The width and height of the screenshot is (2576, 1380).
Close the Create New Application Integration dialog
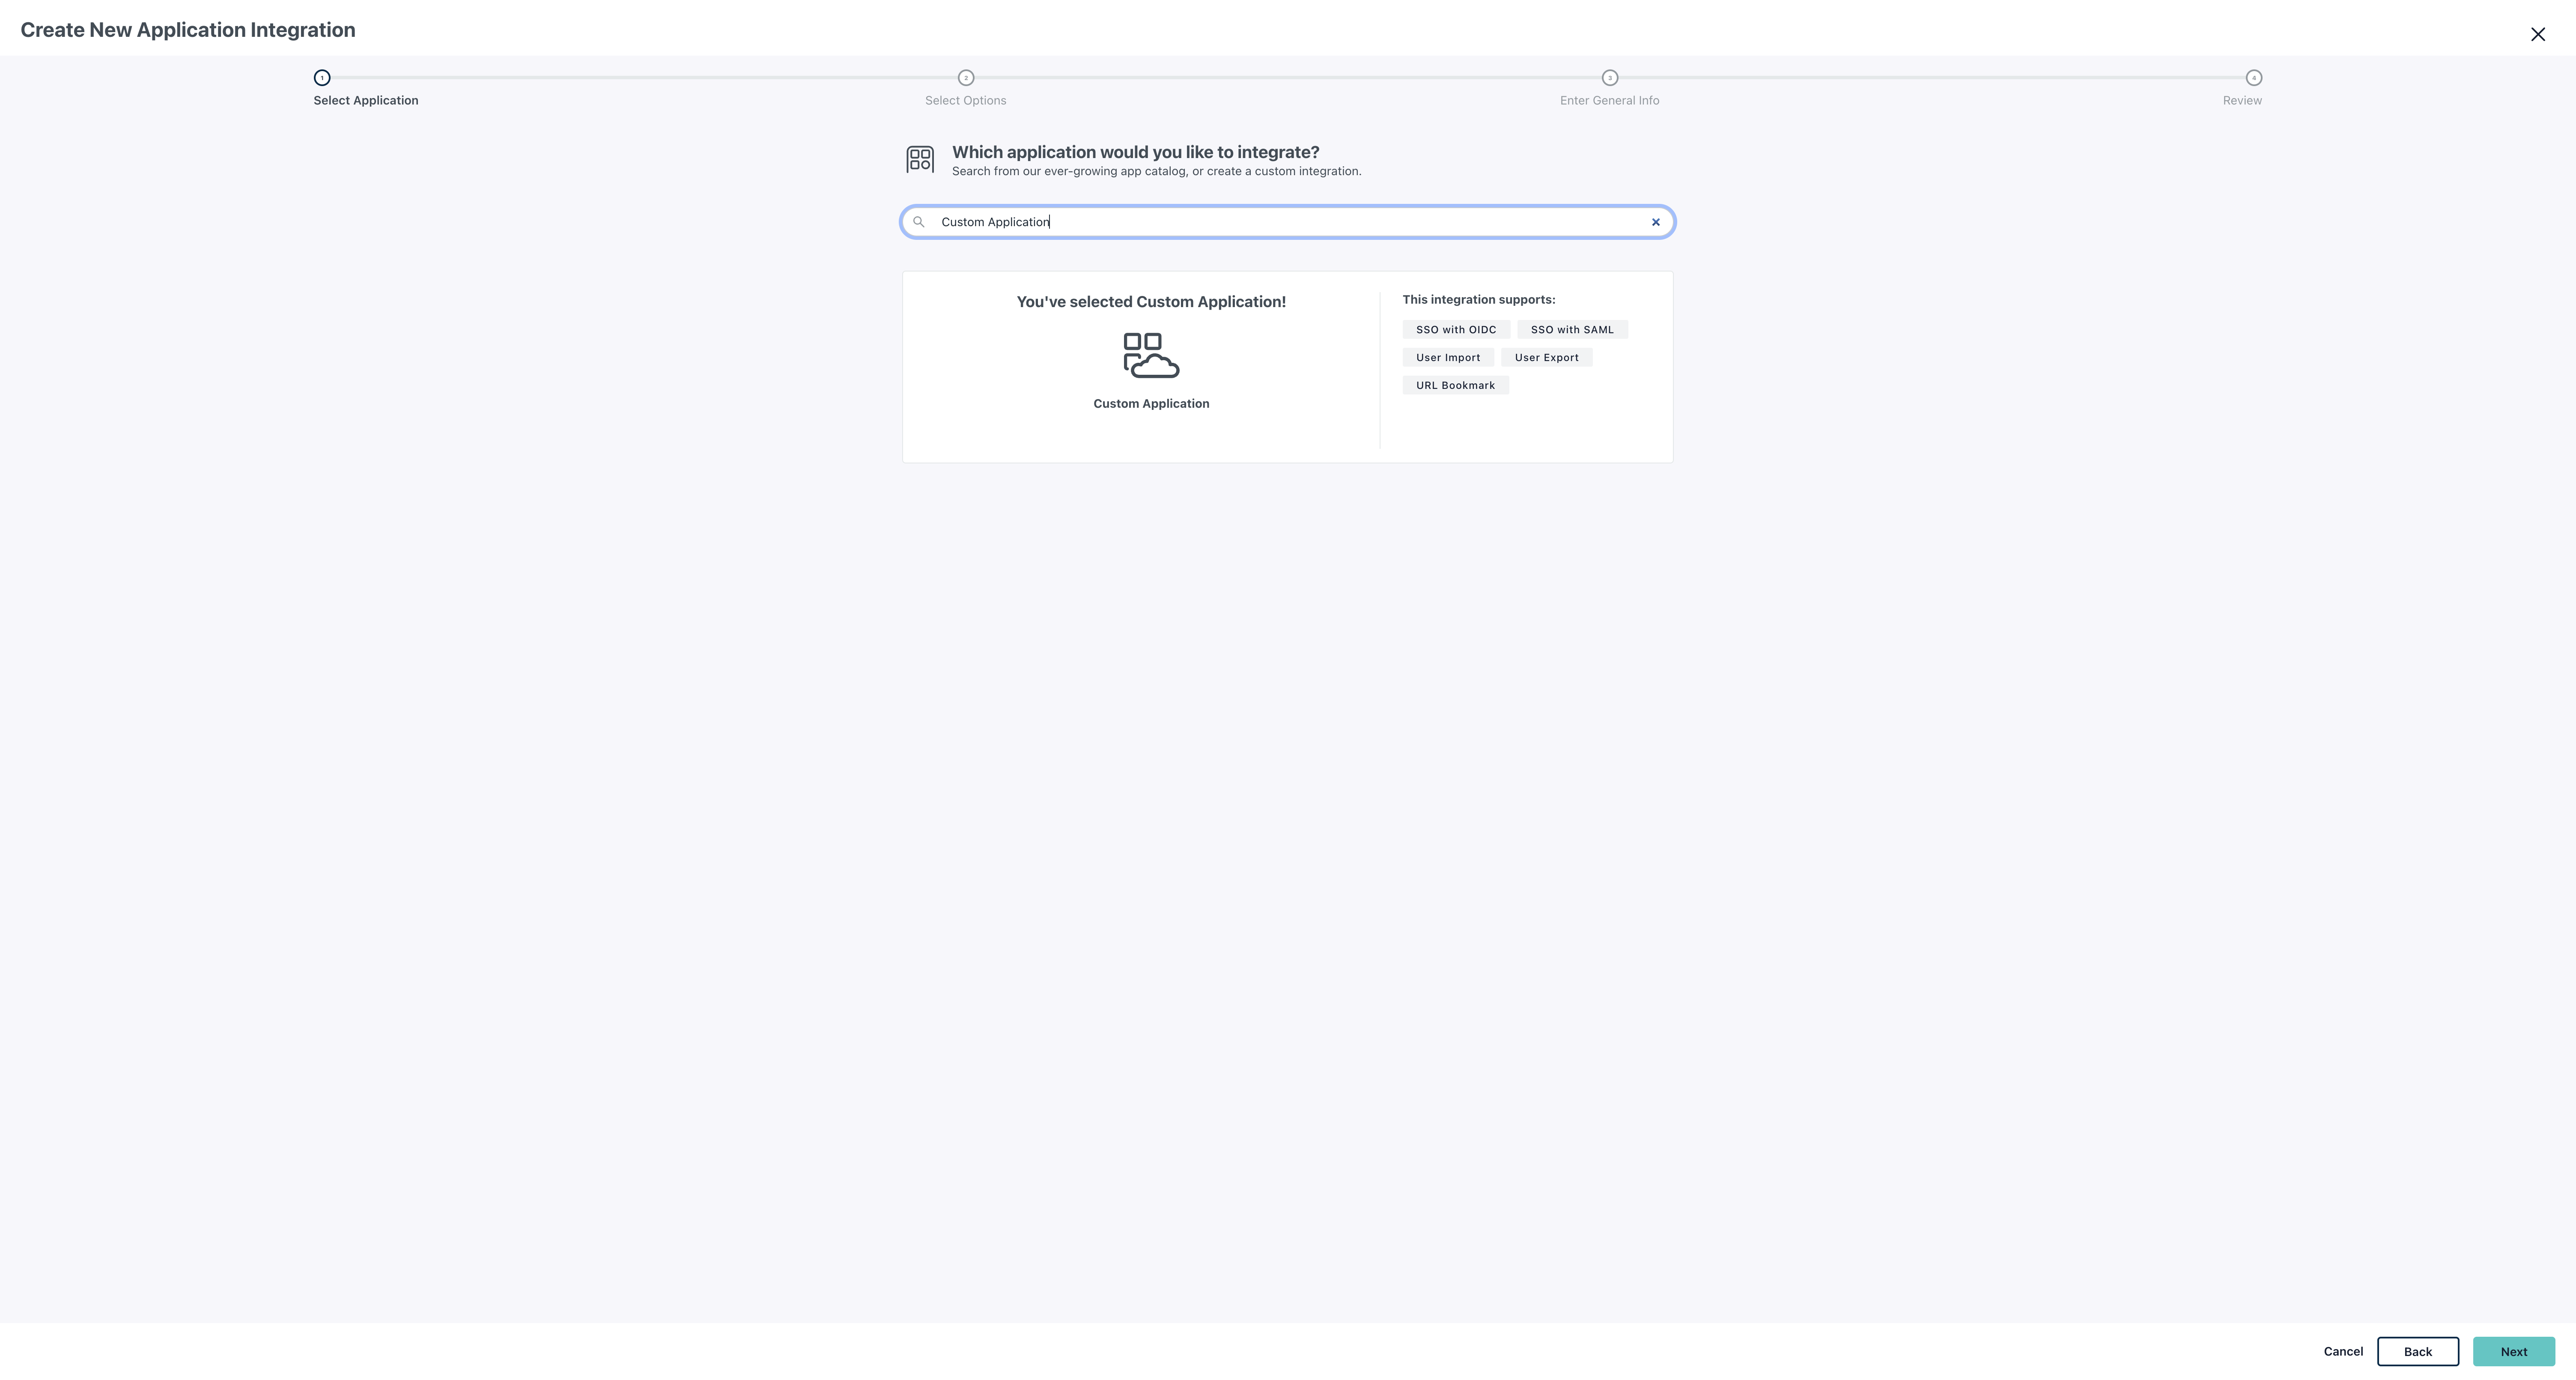(x=2537, y=34)
